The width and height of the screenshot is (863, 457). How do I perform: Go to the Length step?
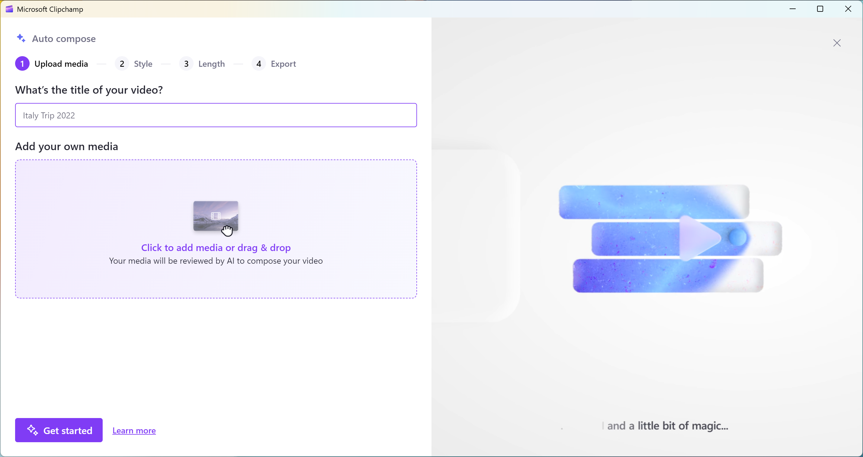click(211, 64)
